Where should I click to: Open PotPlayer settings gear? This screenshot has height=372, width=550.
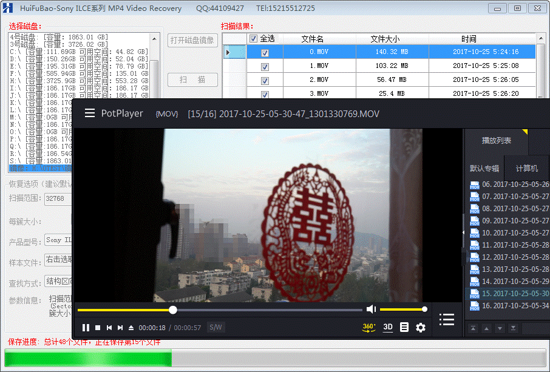point(420,328)
